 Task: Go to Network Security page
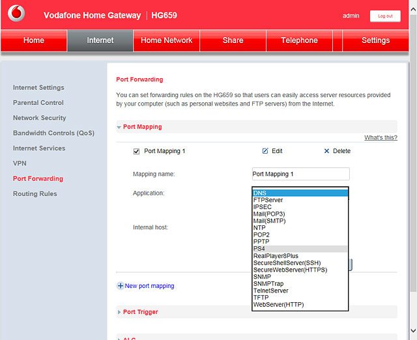pos(39,118)
